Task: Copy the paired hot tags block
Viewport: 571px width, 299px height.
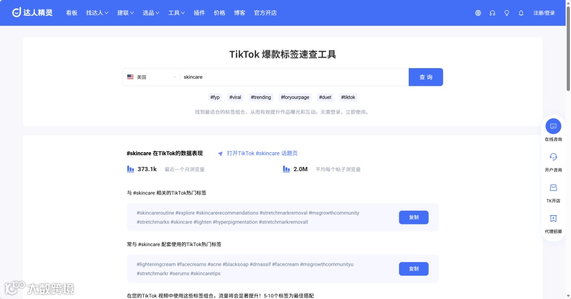Action: (413, 269)
